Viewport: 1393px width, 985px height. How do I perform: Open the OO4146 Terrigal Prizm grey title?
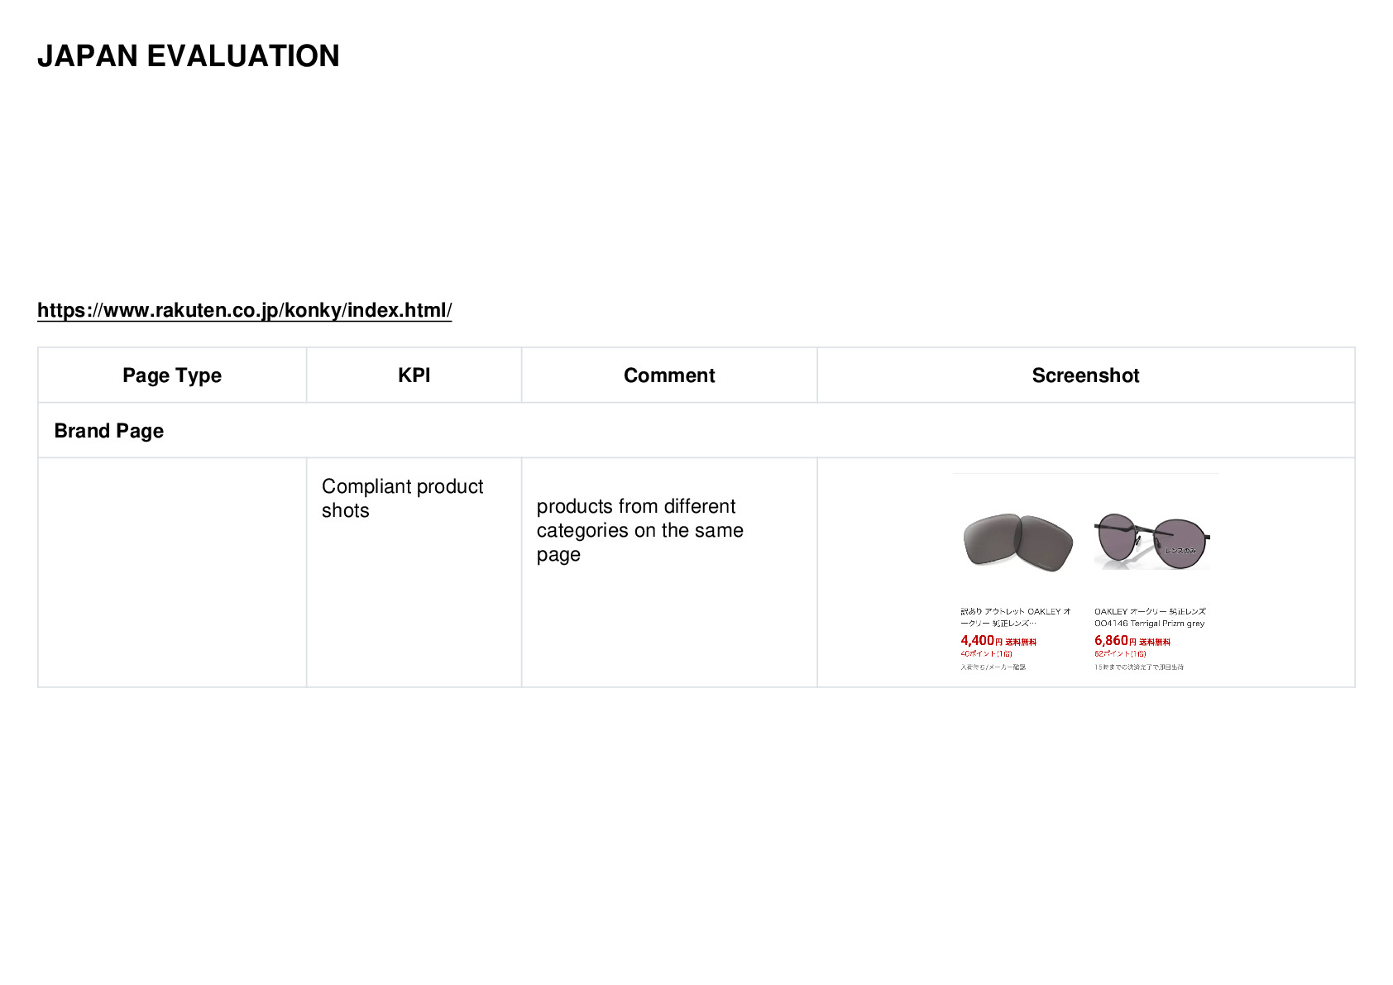pos(1150,617)
